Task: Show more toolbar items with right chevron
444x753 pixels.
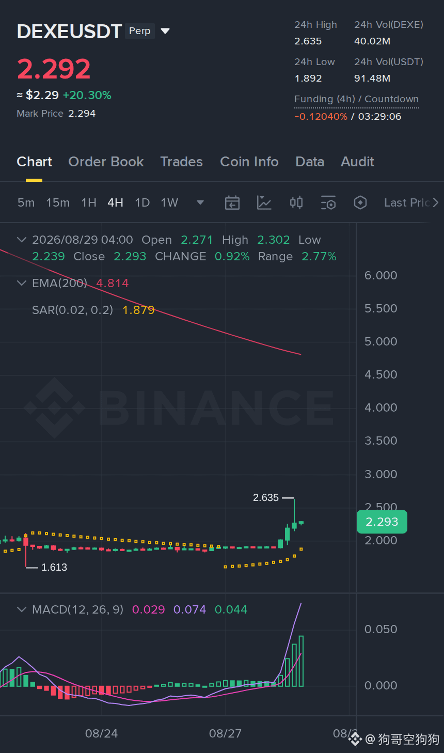Action: coord(436,202)
